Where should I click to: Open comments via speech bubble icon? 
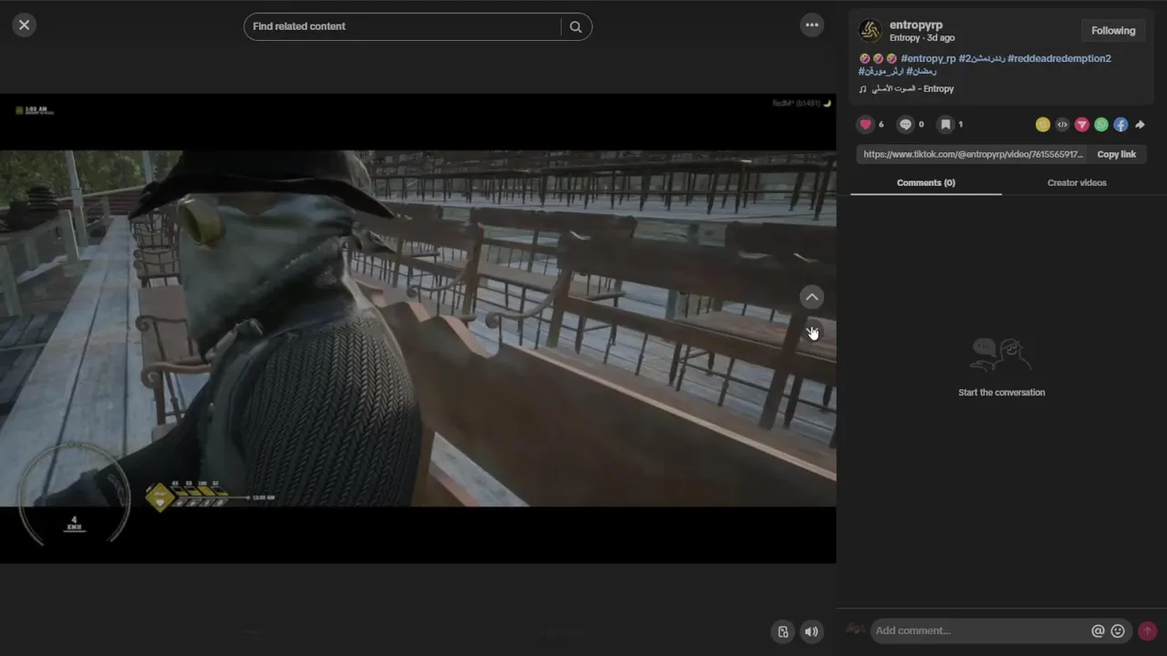905,124
